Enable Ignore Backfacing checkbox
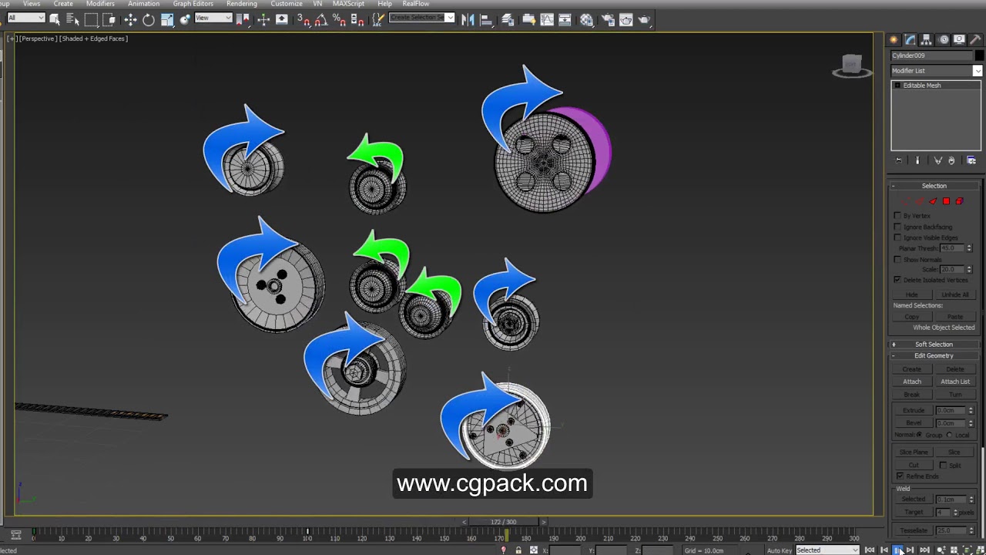Screen dimensions: 986x555 click(897, 227)
